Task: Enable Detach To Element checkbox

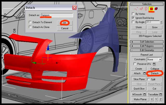Action: click(x=30, y=23)
